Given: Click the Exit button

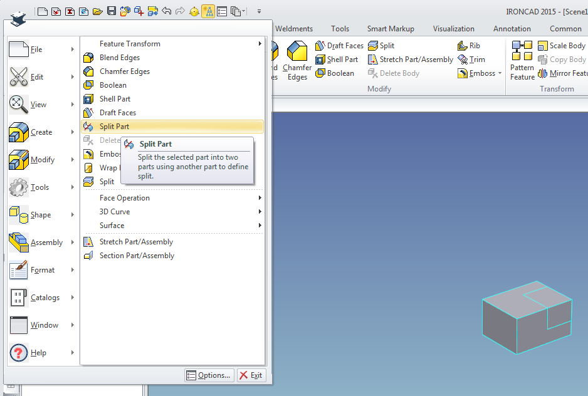Looking at the screenshot, I should pyautogui.click(x=251, y=375).
